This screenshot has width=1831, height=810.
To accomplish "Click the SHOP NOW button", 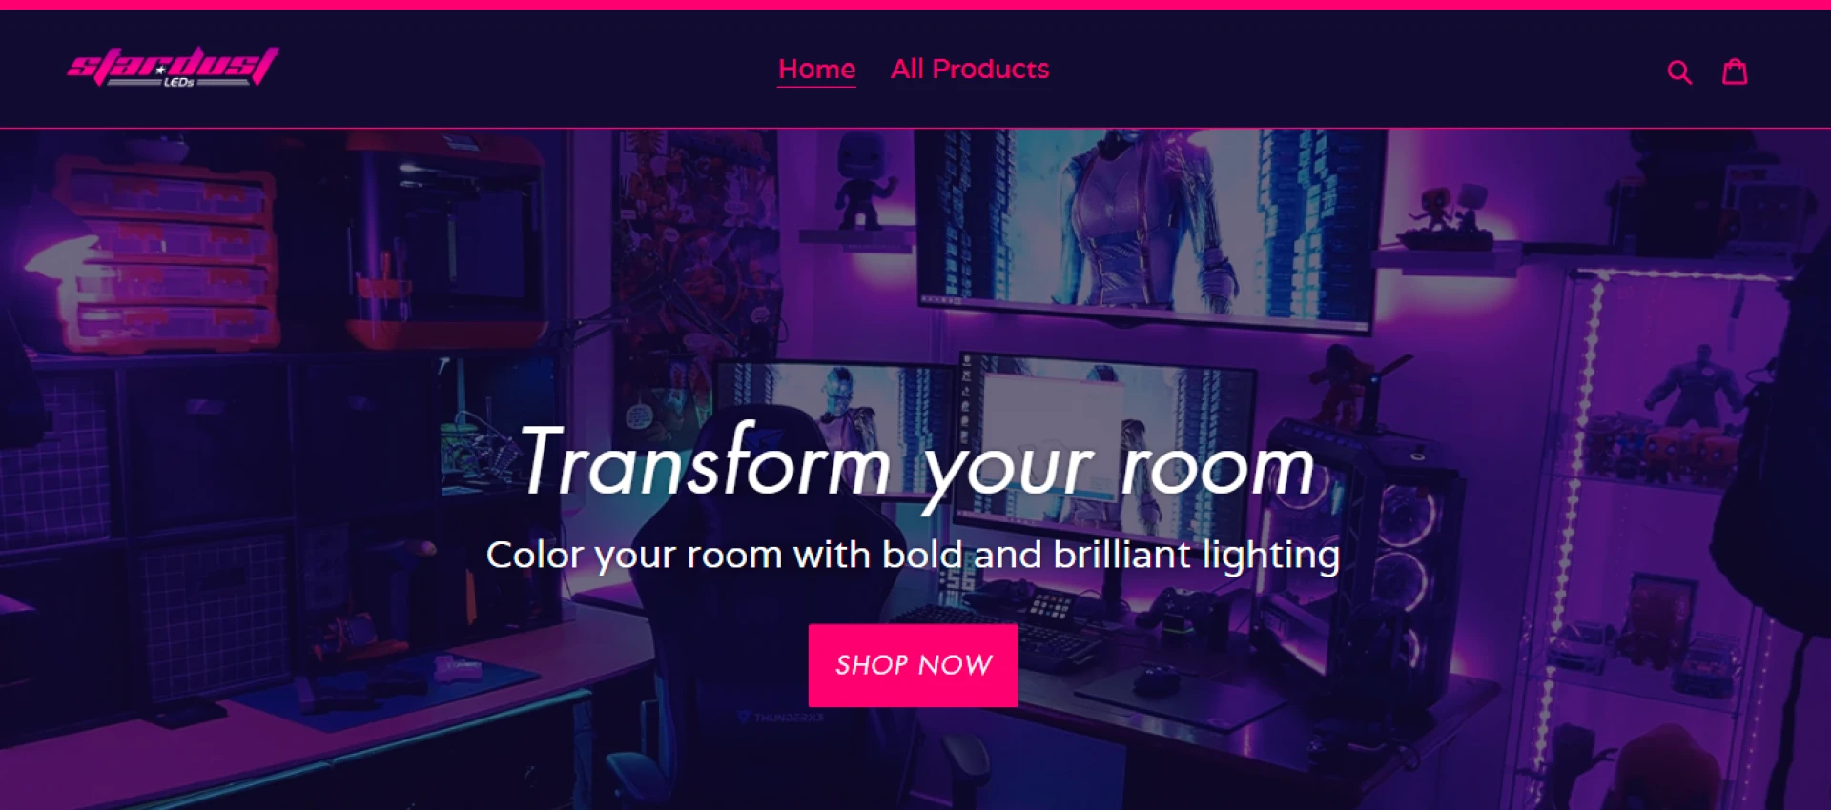I will click(x=913, y=665).
